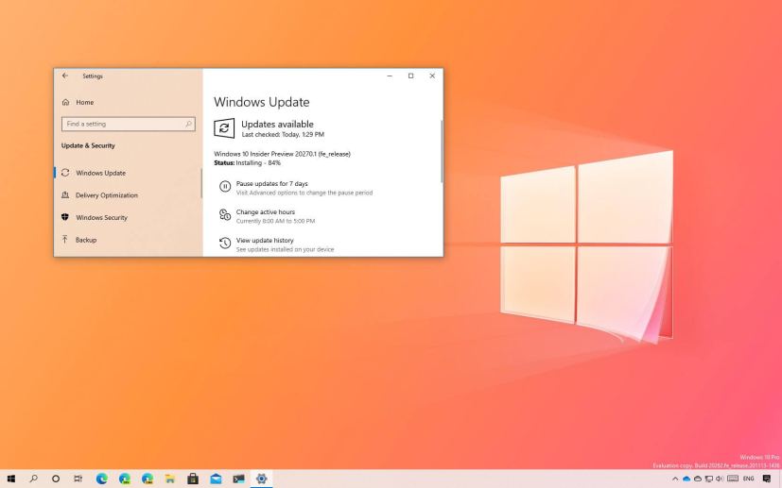Open View update history
This screenshot has height=488, width=782.
pos(265,241)
